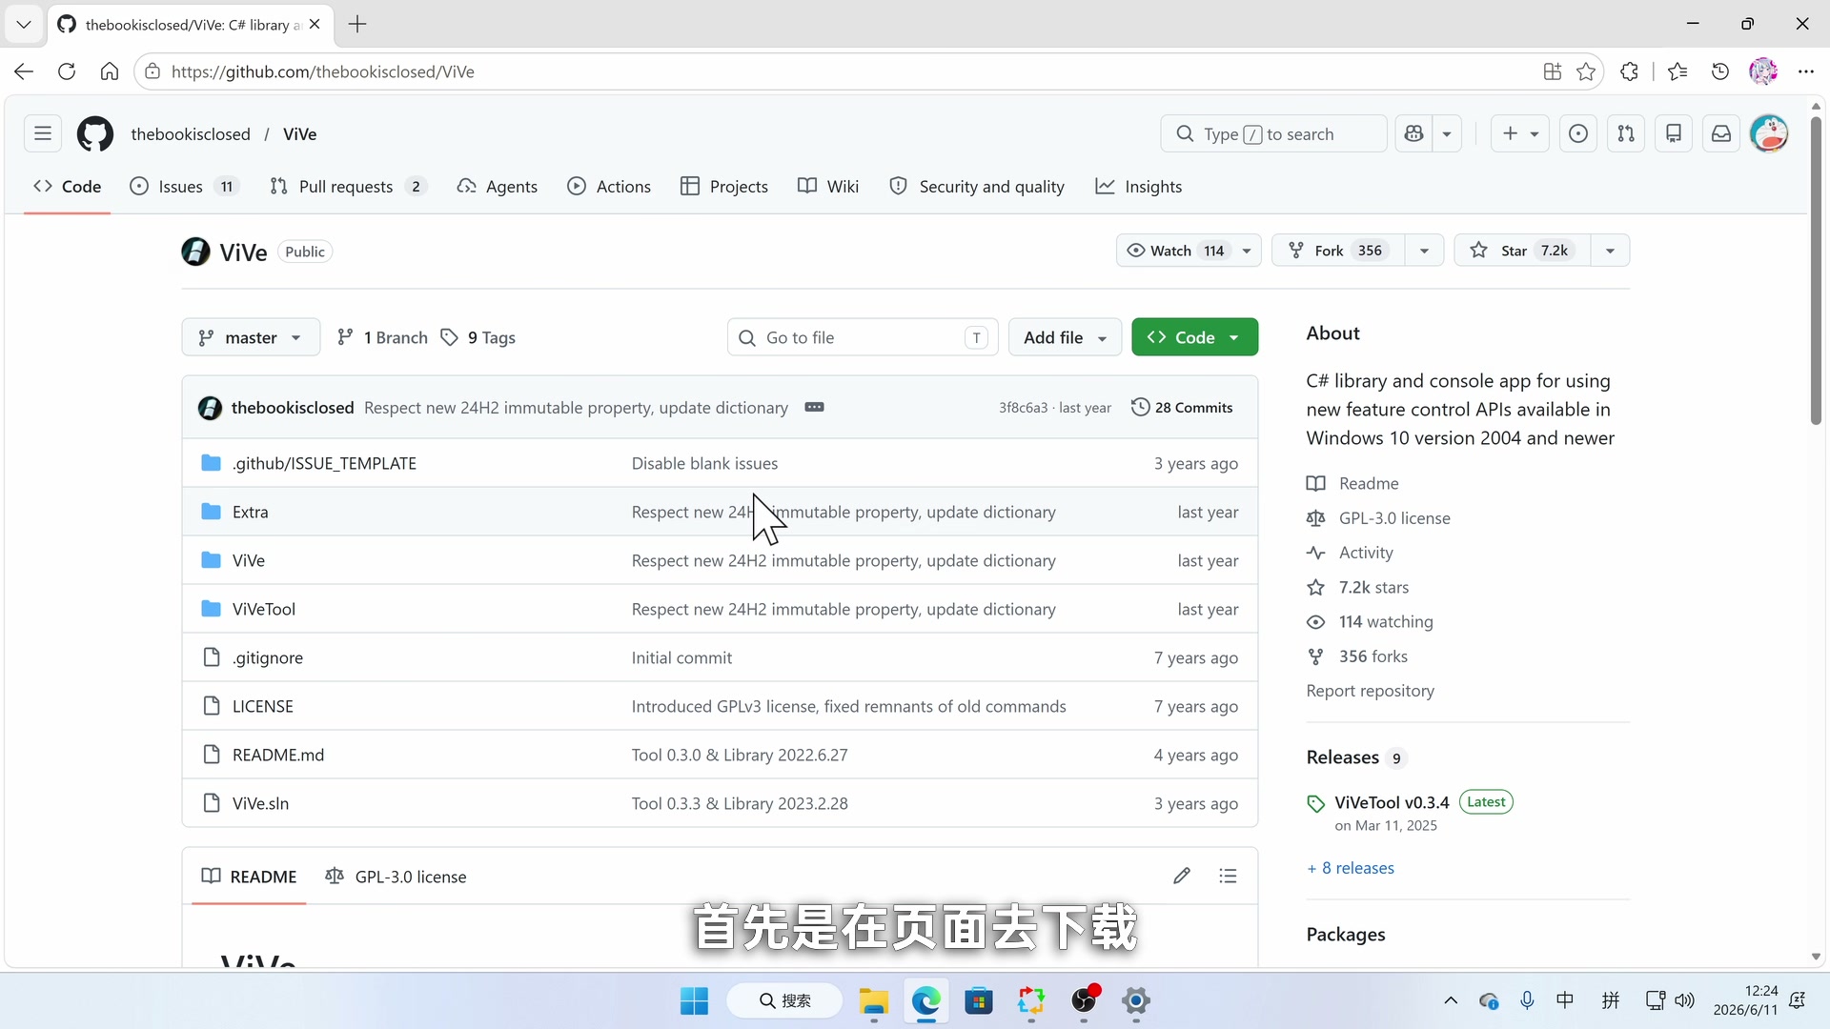The image size is (1830, 1029).
Task: Fork the ViVe repository
Action: (1338, 251)
